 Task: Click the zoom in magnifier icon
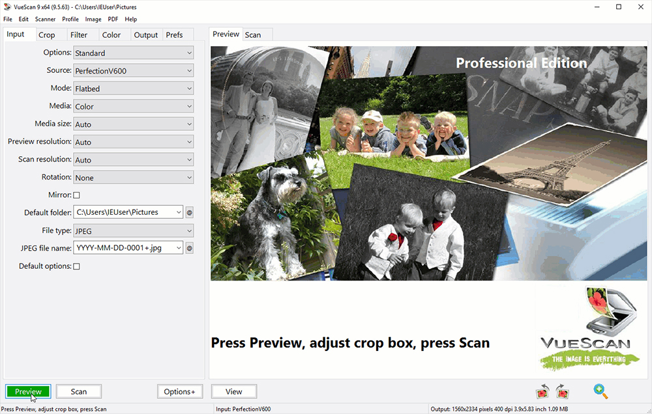600,391
